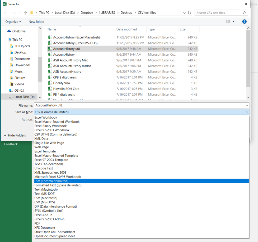Click the File name input field
The width and height of the screenshot is (258, 242).
(x=142, y=105)
